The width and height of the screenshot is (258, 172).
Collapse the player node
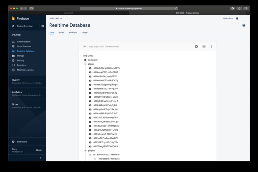click(85, 64)
